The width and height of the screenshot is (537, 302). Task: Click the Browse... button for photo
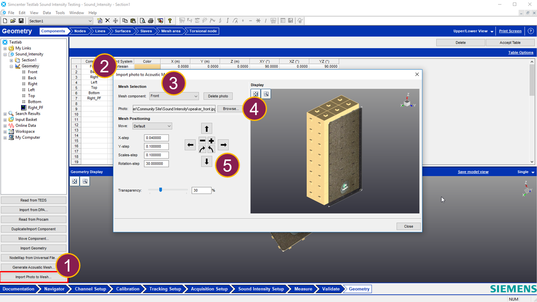click(x=231, y=109)
